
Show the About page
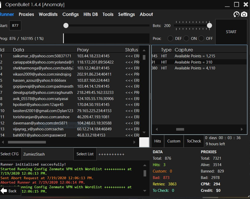[146, 14]
